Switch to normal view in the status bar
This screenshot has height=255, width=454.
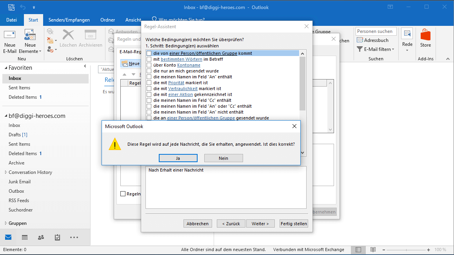click(358, 250)
